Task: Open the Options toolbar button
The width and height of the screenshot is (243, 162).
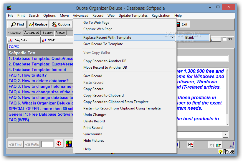Action: pyautogui.click(x=61, y=24)
